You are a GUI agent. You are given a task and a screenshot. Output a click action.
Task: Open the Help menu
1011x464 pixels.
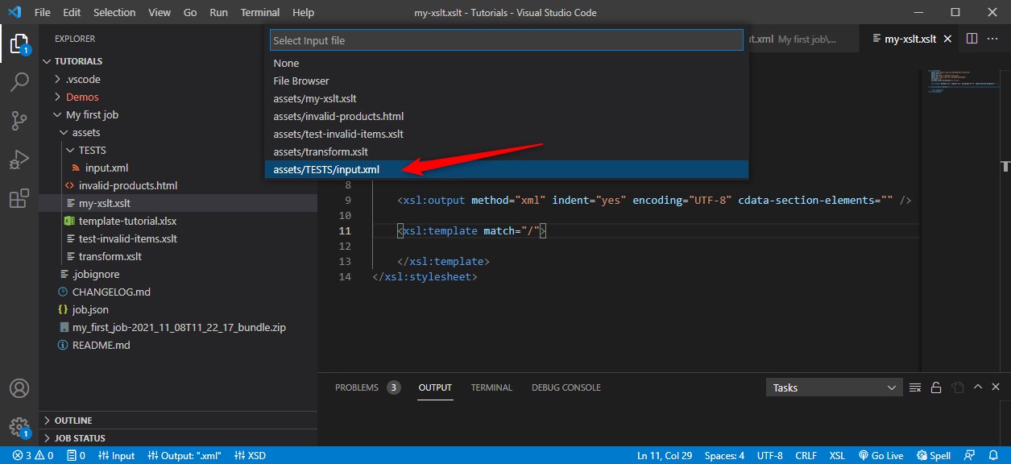(x=303, y=12)
